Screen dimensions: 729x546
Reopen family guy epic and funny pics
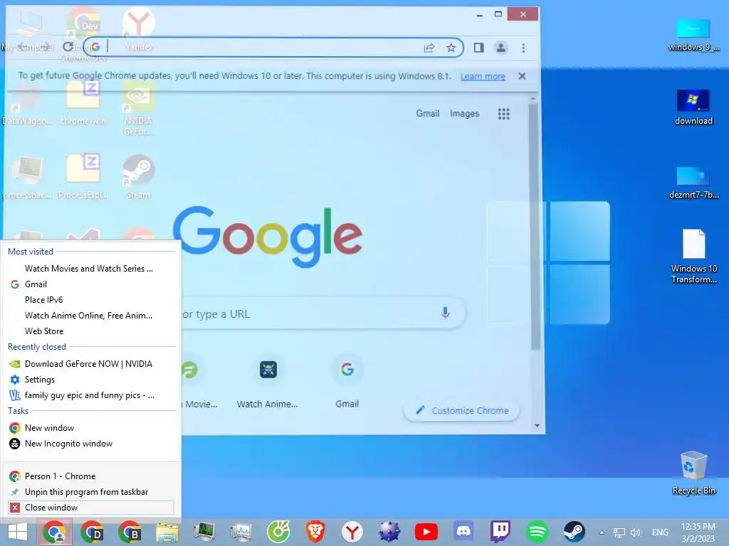pos(90,395)
